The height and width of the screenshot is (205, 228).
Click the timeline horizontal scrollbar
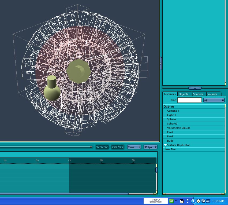click(x=64, y=194)
